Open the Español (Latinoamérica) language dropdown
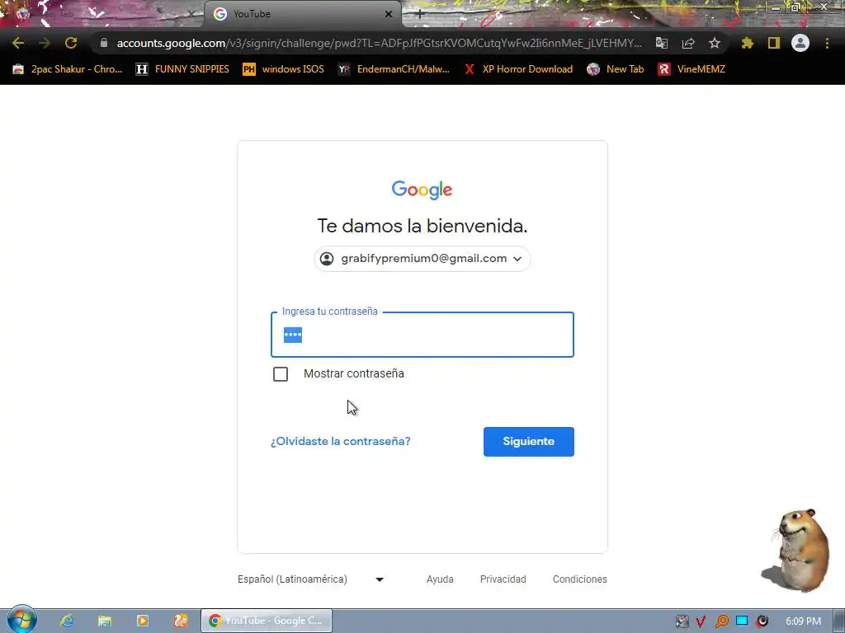This screenshot has height=633, width=845. coord(311,579)
